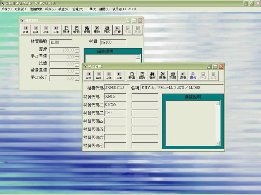Image resolution: width=261 pixels, height=195 pixels.
Task: Click 新增 (add) icon in 材質結構 window
Action: click(132, 75)
